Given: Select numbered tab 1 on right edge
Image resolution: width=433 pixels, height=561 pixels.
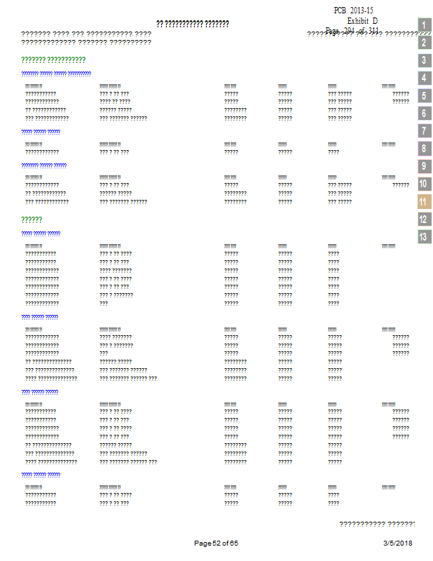Looking at the screenshot, I should [424, 25].
